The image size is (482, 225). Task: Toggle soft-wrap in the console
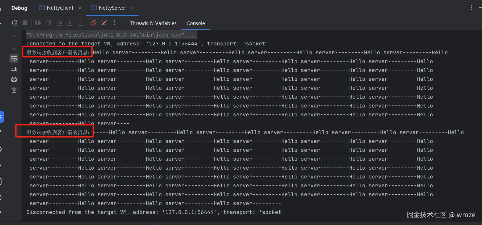coord(14,58)
